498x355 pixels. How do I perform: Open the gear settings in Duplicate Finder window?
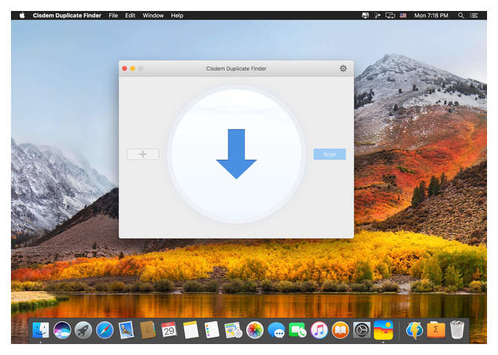click(x=343, y=69)
